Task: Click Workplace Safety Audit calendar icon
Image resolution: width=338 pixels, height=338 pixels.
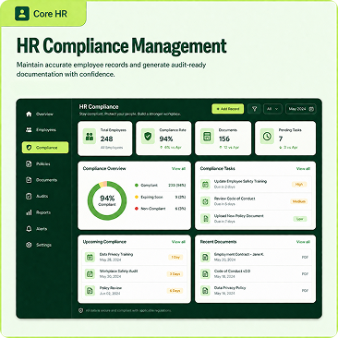Action: click(90, 273)
